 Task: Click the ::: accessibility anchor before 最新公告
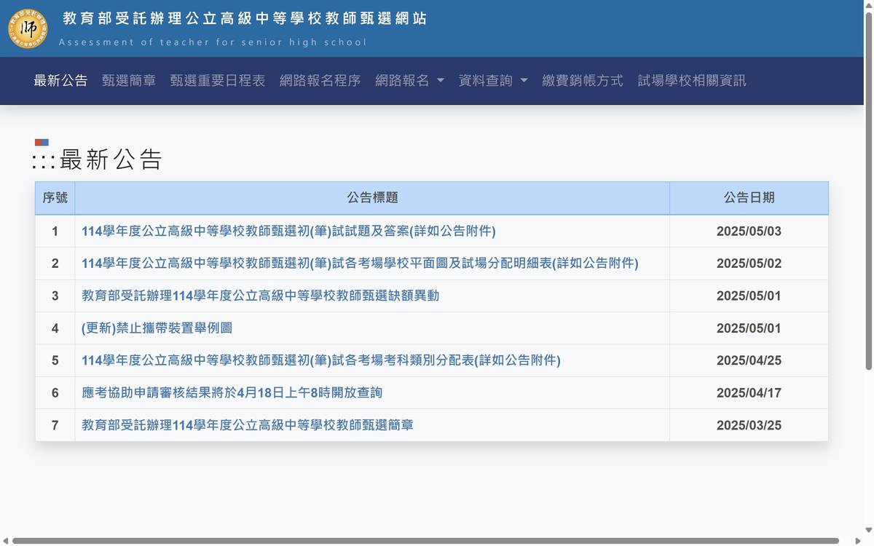[x=44, y=161]
